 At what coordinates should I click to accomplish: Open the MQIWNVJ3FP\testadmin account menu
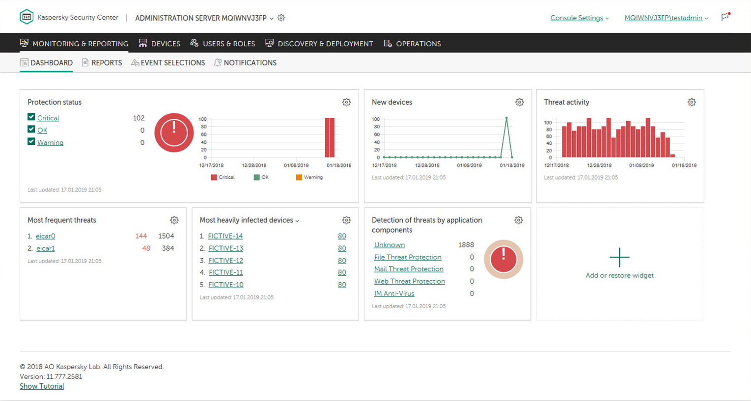666,18
